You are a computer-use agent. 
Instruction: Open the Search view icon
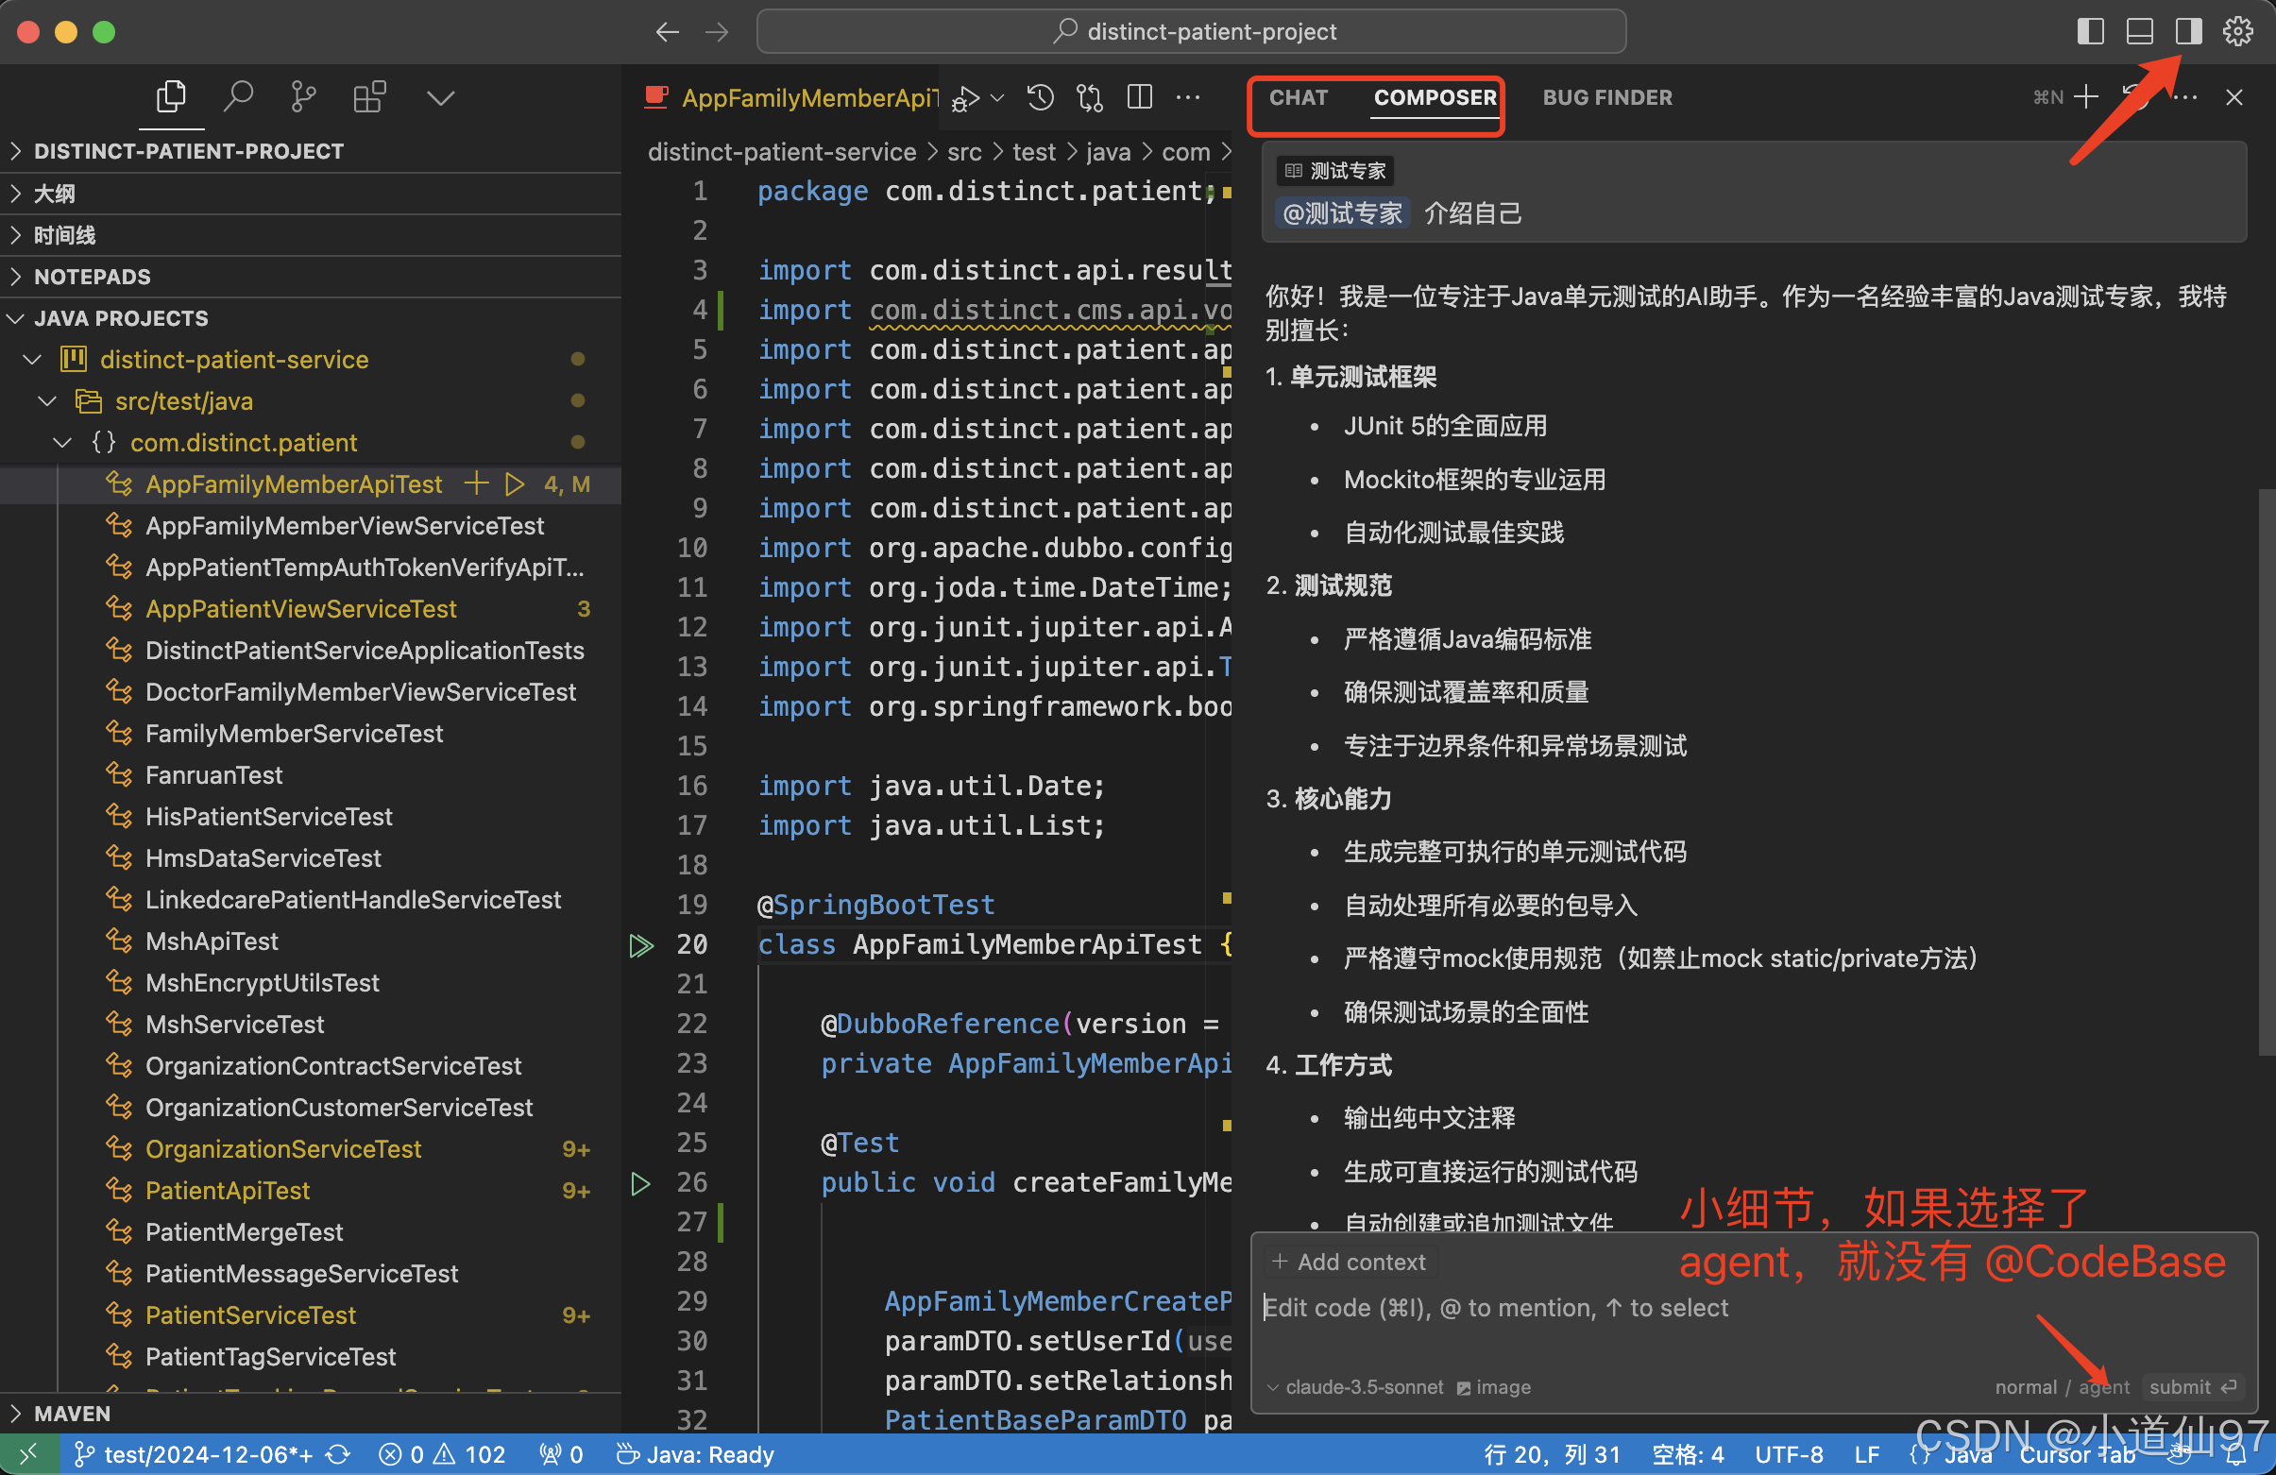tap(237, 96)
